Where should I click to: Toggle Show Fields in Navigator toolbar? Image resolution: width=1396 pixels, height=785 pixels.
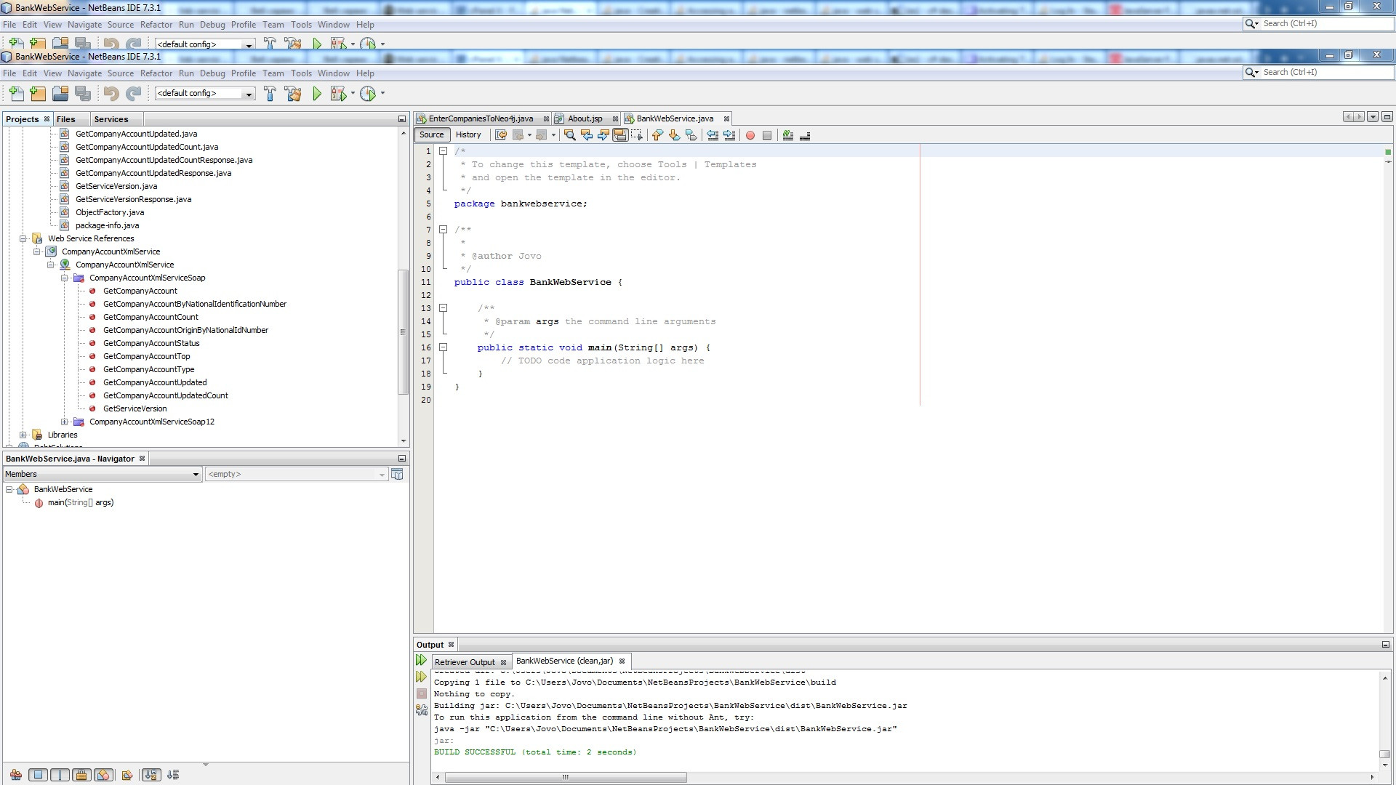(x=39, y=775)
